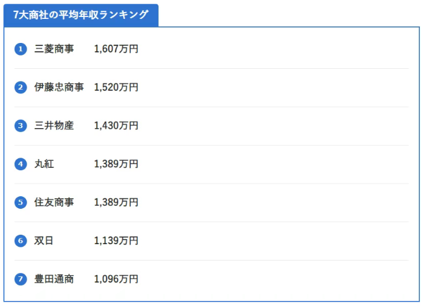Click the 住友商事 company name

coord(54,203)
